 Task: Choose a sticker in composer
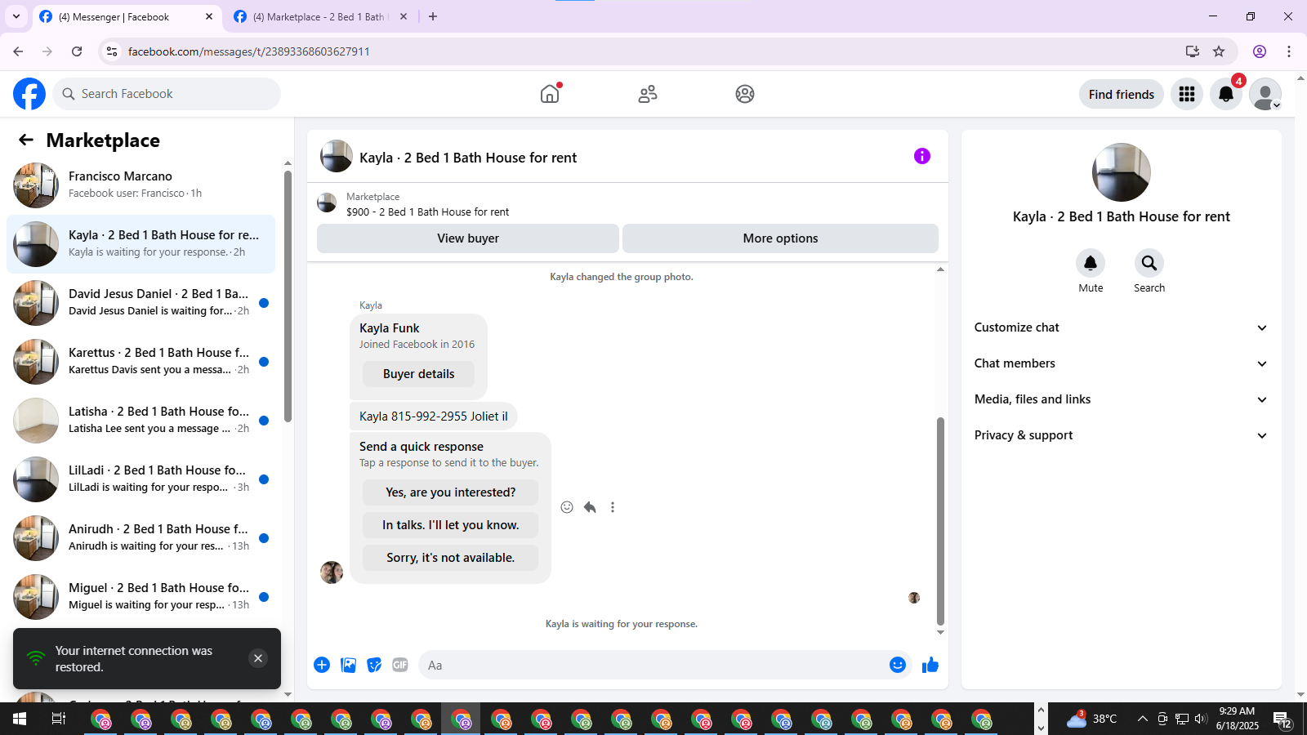374,665
